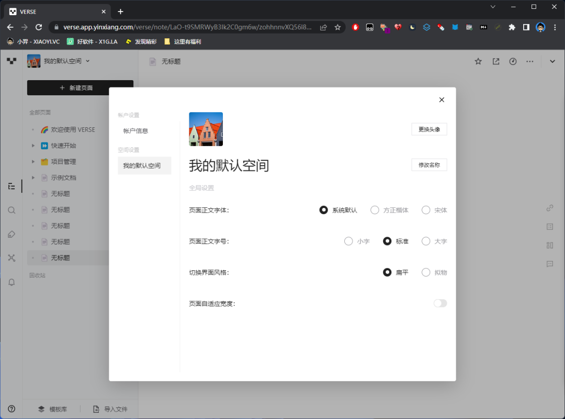This screenshot has height=419, width=565.
Task: Click the share export icon in page header
Action: (x=496, y=61)
